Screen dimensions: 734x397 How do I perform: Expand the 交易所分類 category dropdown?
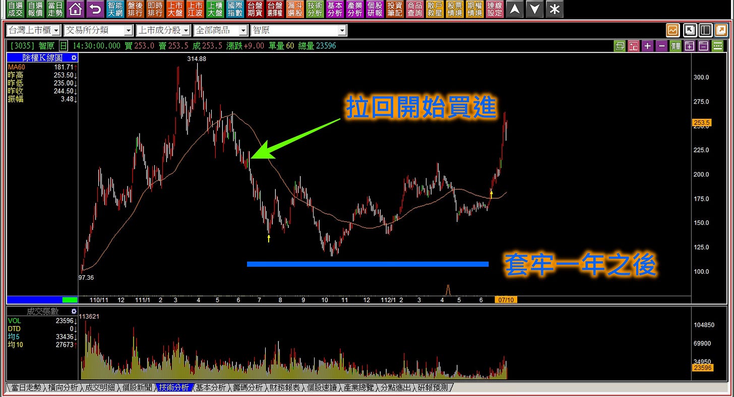129,31
